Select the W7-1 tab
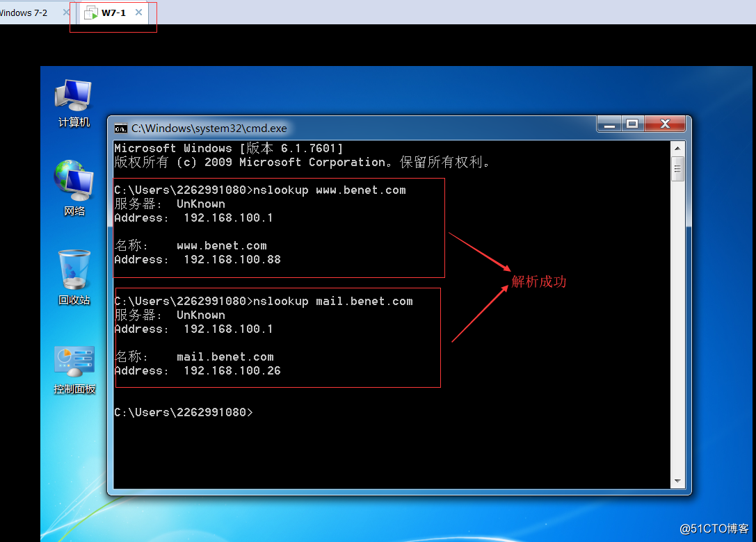This screenshot has width=756, height=542. tap(113, 13)
